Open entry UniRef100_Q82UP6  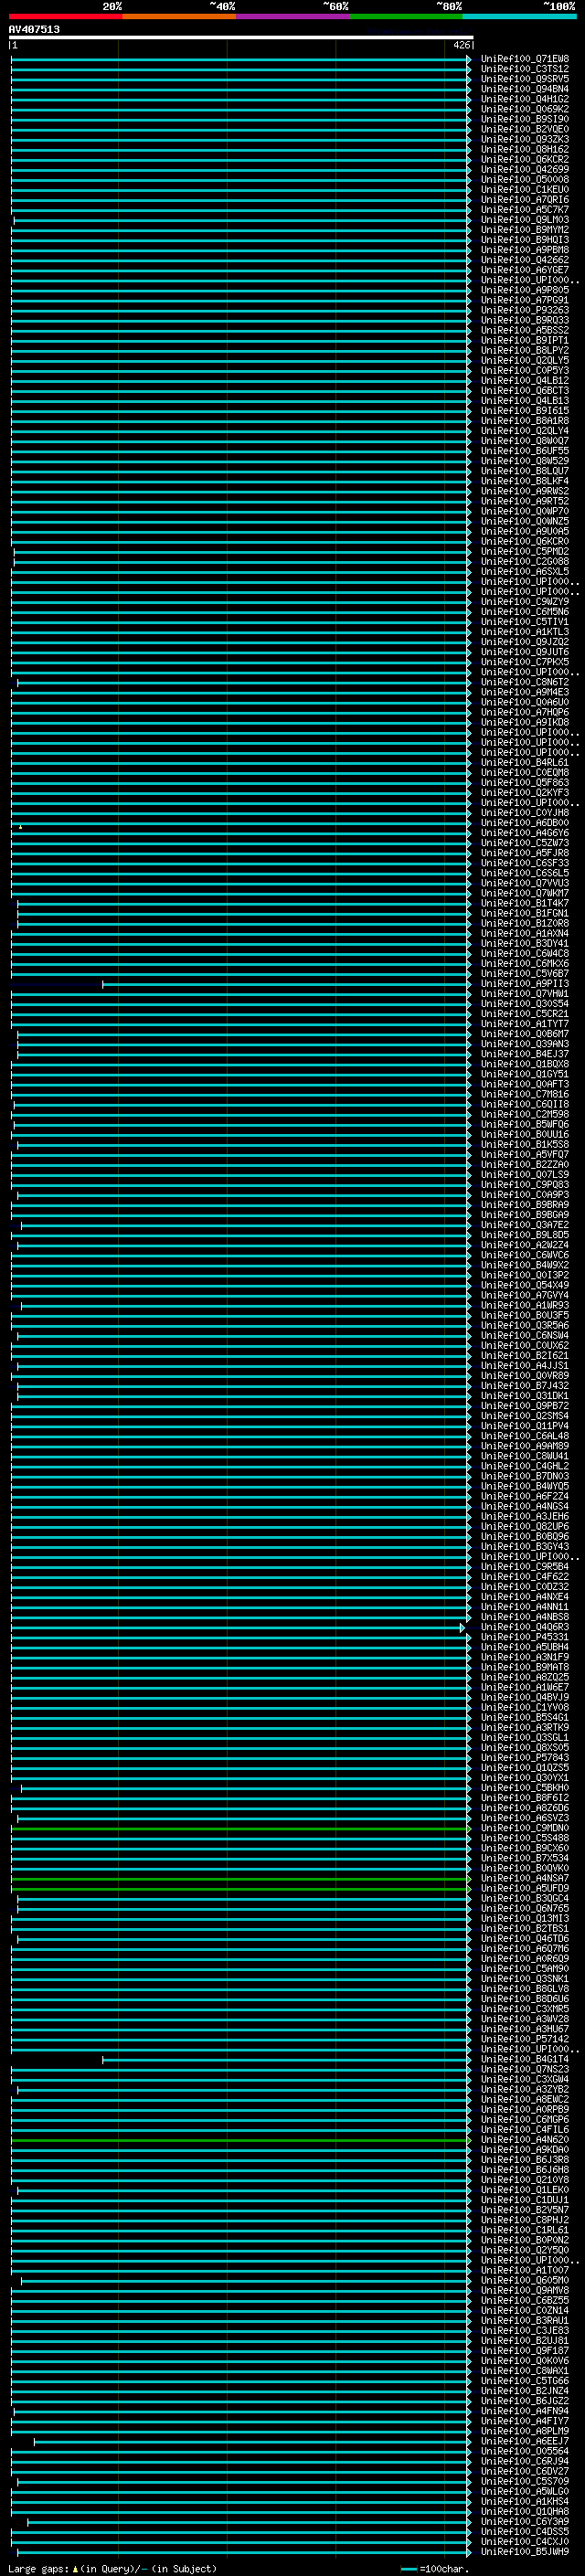(x=524, y=1527)
